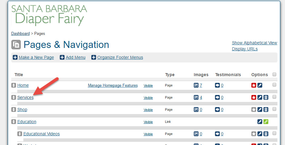Click the images icon in Shop row
This screenshot has width=285, height=145.
pos(196,110)
